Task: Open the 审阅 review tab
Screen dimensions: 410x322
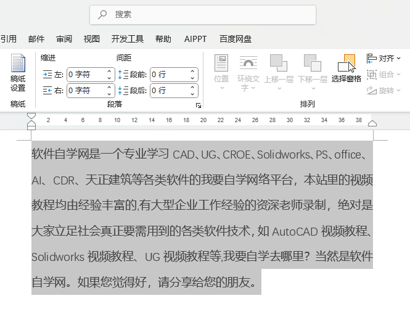Action: pyautogui.click(x=64, y=39)
